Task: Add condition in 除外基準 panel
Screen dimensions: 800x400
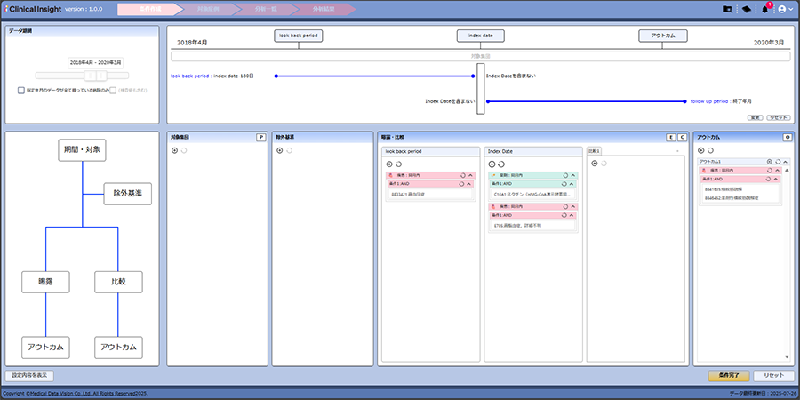Action: point(280,150)
